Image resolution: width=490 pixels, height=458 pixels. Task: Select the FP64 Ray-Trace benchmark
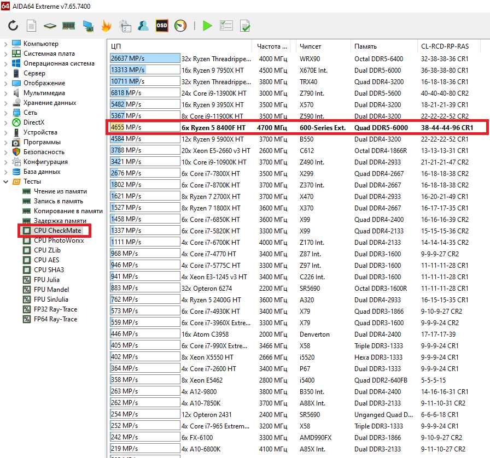55,319
